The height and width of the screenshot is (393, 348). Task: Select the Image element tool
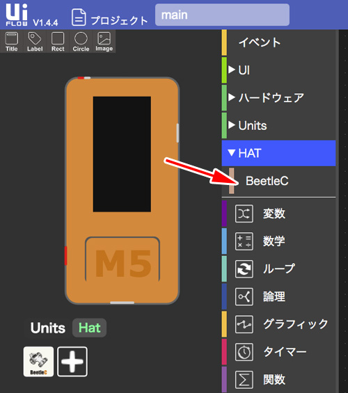tap(104, 42)
